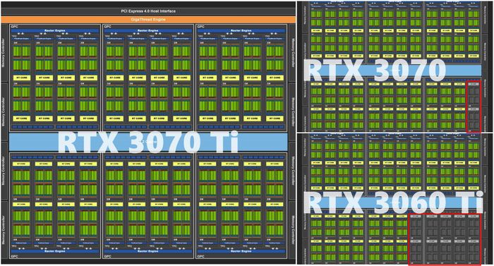Select the red-outlined disabled SM column in RTX 3070 diagram
The width and height of the screenshot is (494, 266).
click(474, 107)
